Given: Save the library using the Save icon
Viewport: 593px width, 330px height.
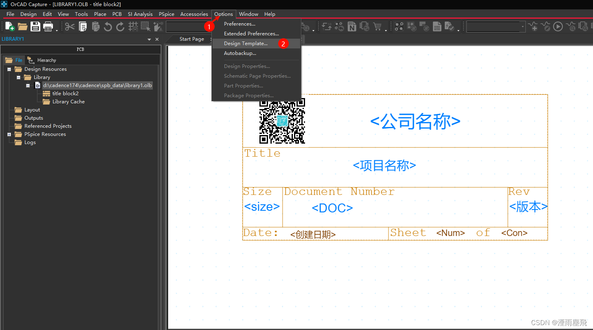Looking at the screenshot, I should click(x=36, y=26).
